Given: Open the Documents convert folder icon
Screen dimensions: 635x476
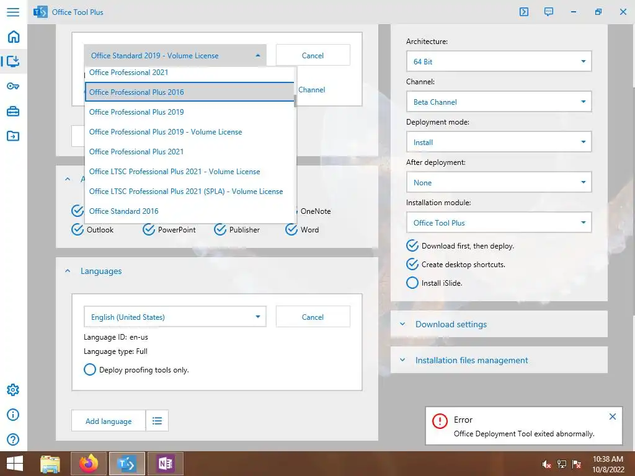Looking at the screenshot, I should click(13, 136).
